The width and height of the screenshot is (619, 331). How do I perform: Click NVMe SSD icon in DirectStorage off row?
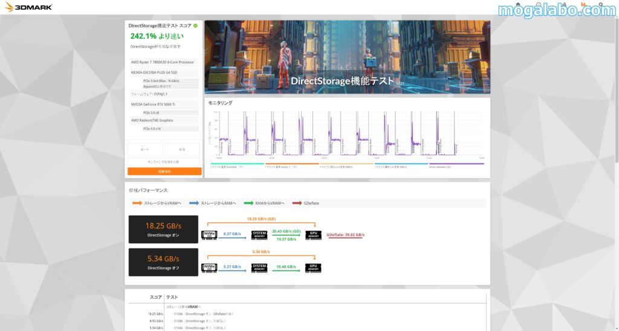click(x=210, y=267)
